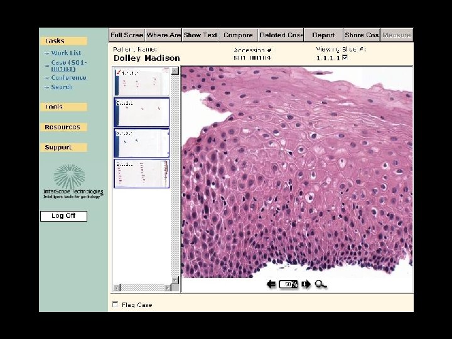This screenshot has width=452, height=339.
Task: Click the 50% zoom value field
Action: pyautogui.click(x=289, y=284)
